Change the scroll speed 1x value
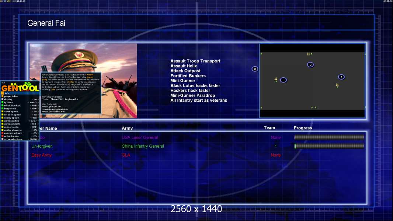 click(x=35, y=112)
